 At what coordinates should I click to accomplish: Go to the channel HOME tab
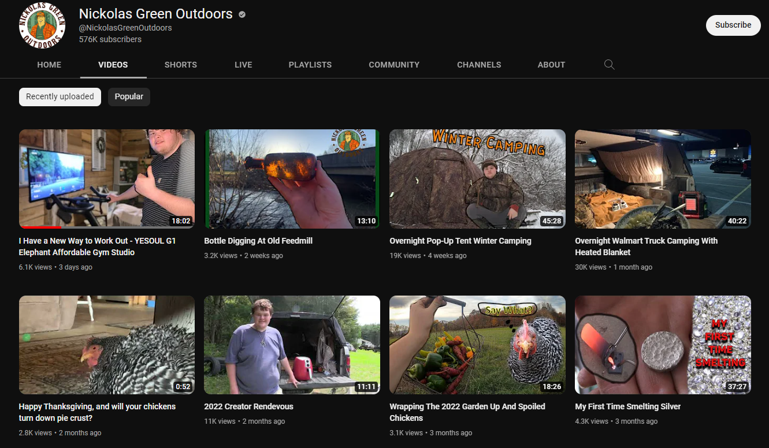point(49,65)
